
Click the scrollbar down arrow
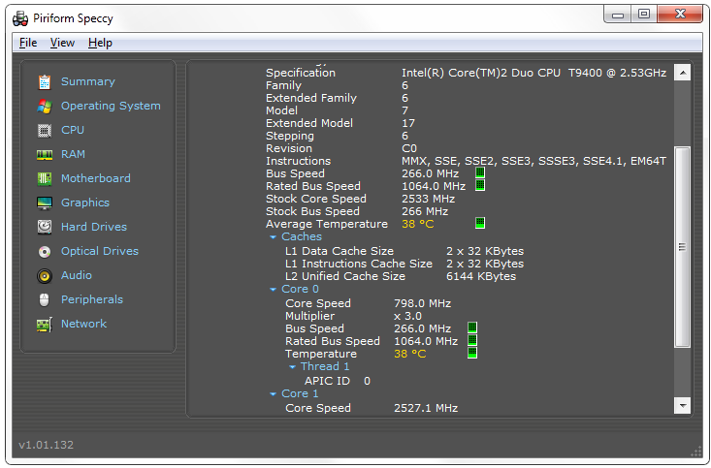click(682, 405)
